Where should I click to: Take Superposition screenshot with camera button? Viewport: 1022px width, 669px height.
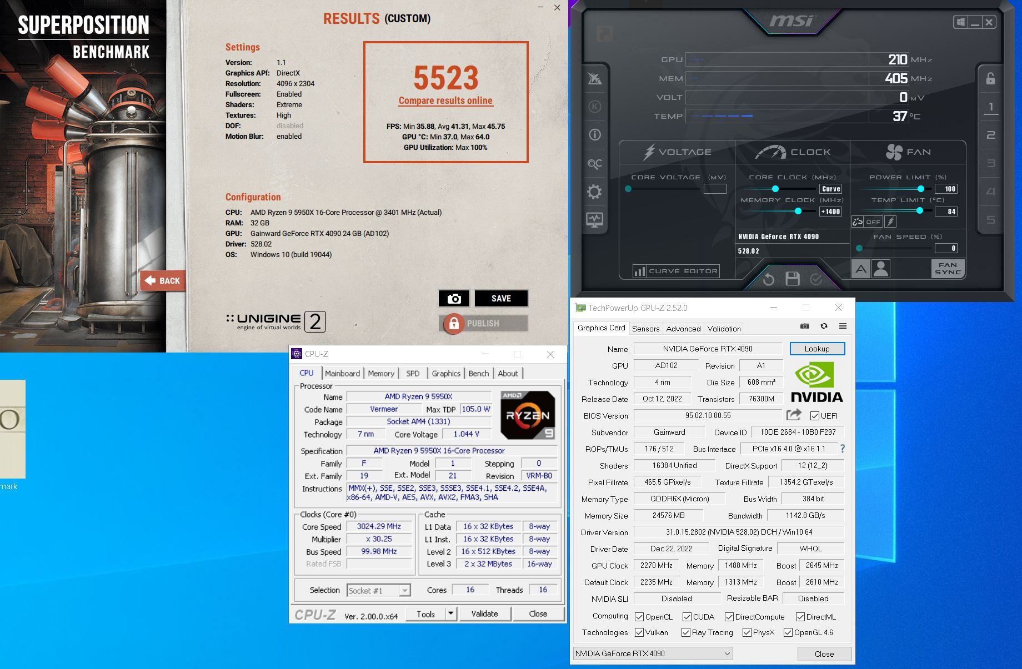(454, 299)
